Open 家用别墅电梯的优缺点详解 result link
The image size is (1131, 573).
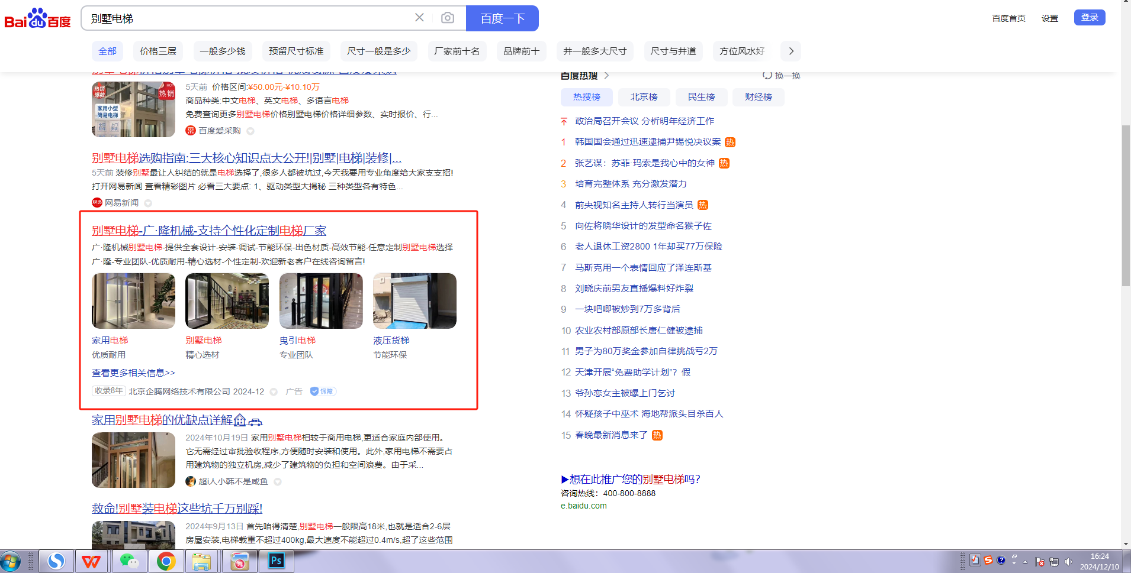tap(176, 420)
